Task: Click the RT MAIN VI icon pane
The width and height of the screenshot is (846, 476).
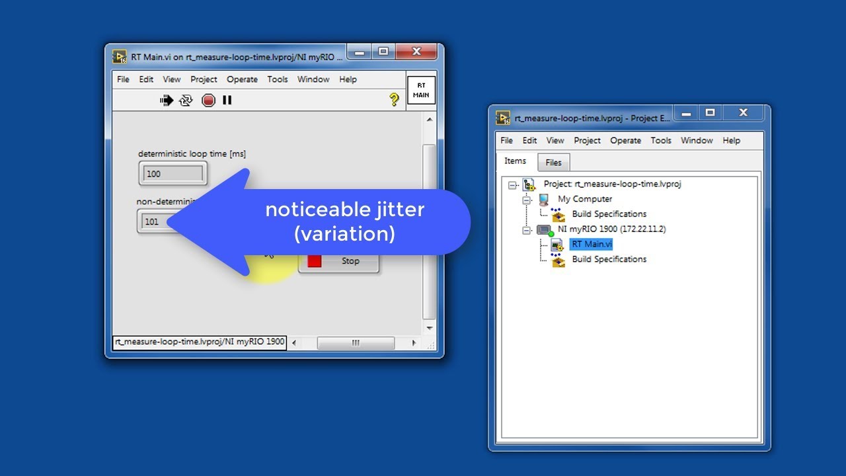Action: coord(421,91)
